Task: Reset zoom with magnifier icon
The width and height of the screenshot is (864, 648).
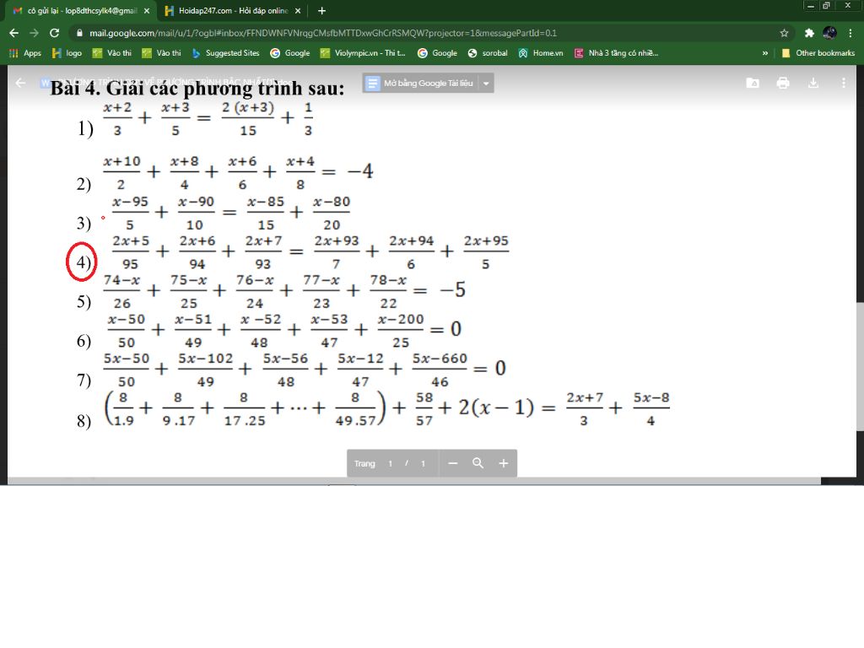Action: pyautogui.click(x=478, y=463)
